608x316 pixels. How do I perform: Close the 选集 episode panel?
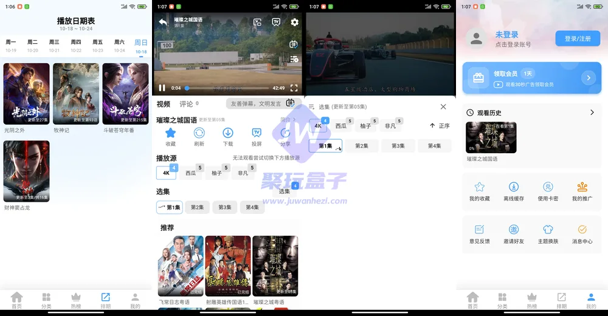pos(443,106)
